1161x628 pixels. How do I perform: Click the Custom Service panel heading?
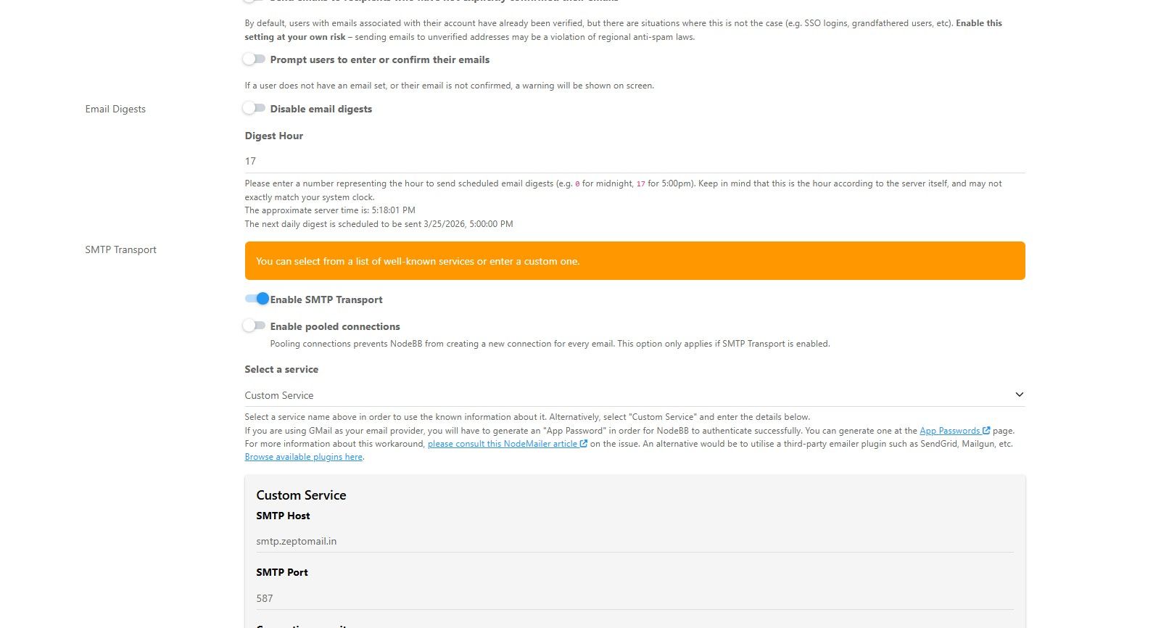click(301, 495)
